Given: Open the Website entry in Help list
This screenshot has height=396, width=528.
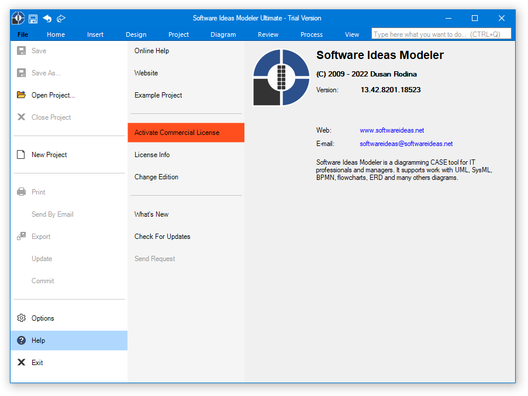Looking at the screenshot, I should point(186,73).
